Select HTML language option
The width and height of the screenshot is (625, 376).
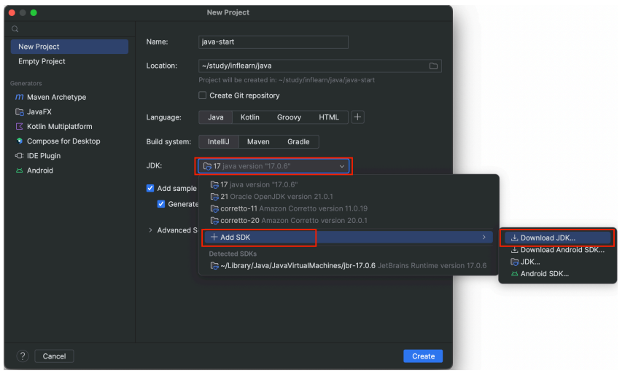click(x=329, y=117)
